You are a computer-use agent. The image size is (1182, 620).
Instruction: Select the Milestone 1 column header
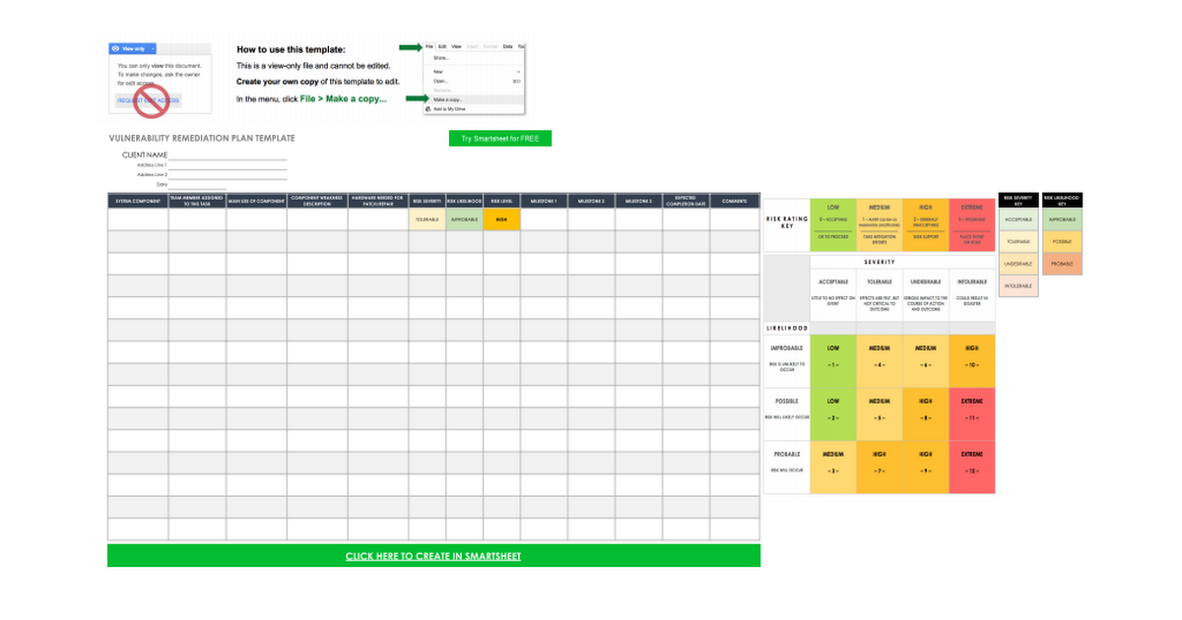[544, 201]
